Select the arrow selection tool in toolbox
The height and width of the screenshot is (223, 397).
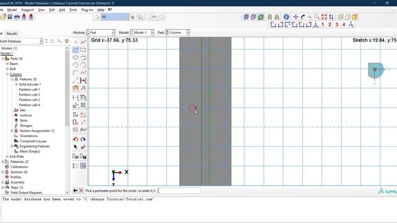(76, 147)
